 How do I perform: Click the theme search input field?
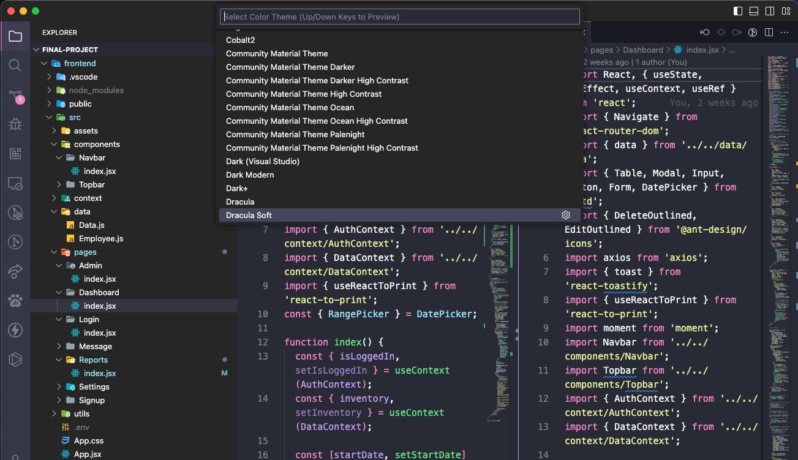(399, 17)
